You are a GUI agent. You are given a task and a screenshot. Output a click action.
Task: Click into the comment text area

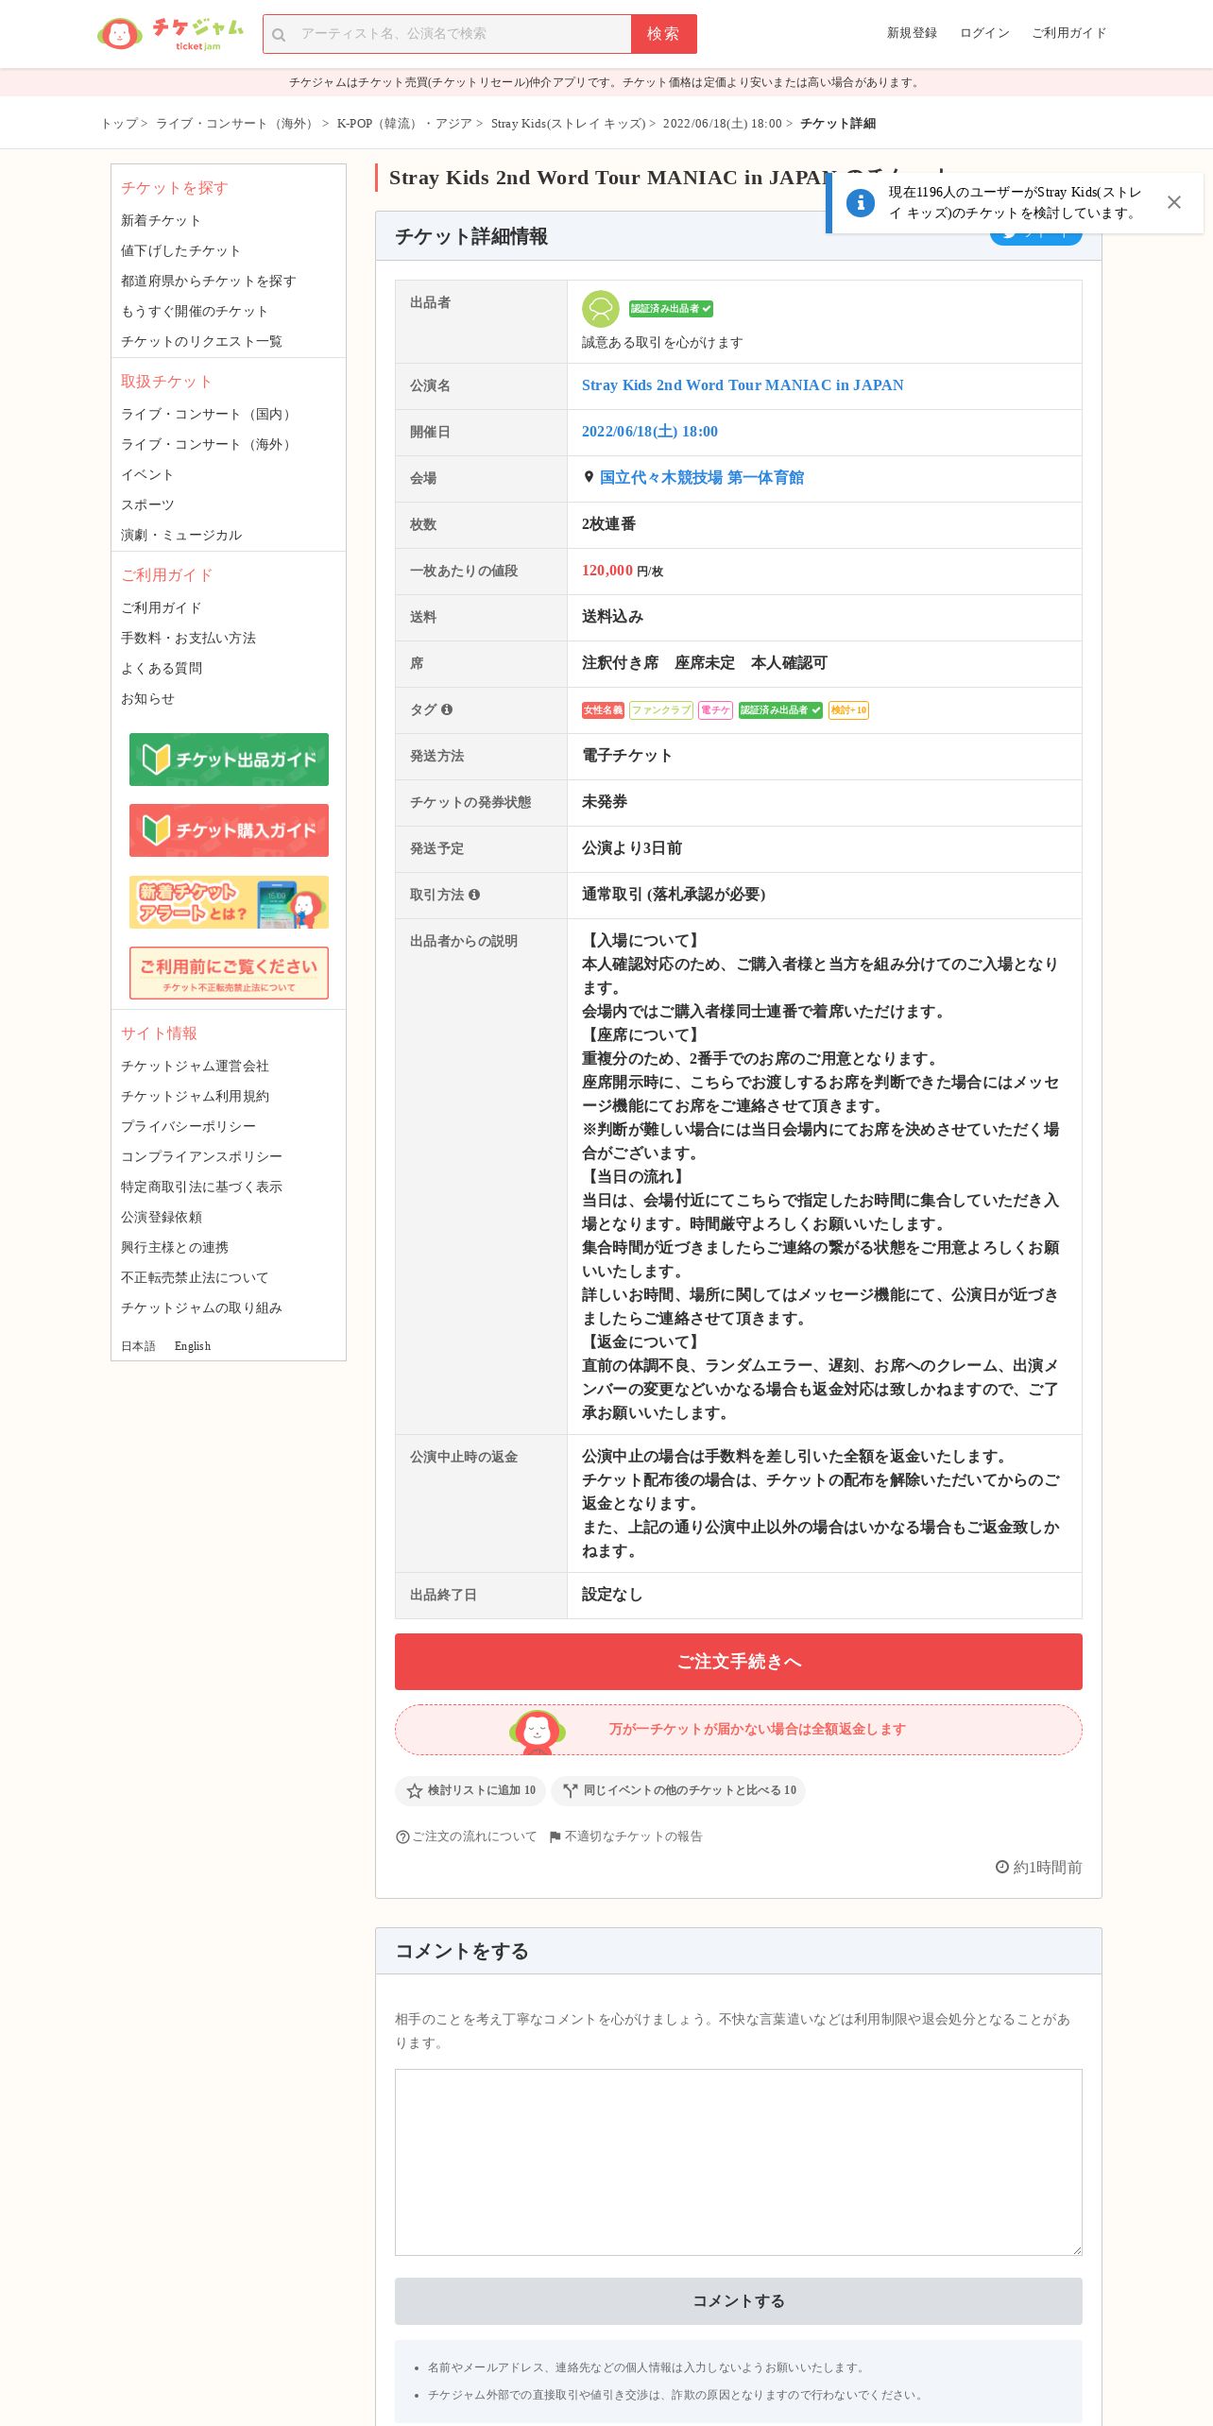coord(739,2162)
